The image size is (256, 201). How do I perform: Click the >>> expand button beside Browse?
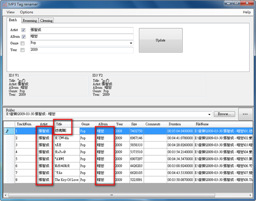click(x=246, y=114)
